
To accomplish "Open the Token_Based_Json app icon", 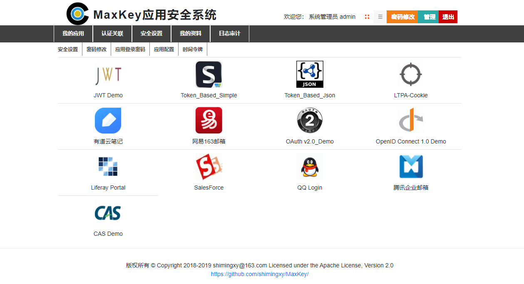I will click(x=310, y=75).
